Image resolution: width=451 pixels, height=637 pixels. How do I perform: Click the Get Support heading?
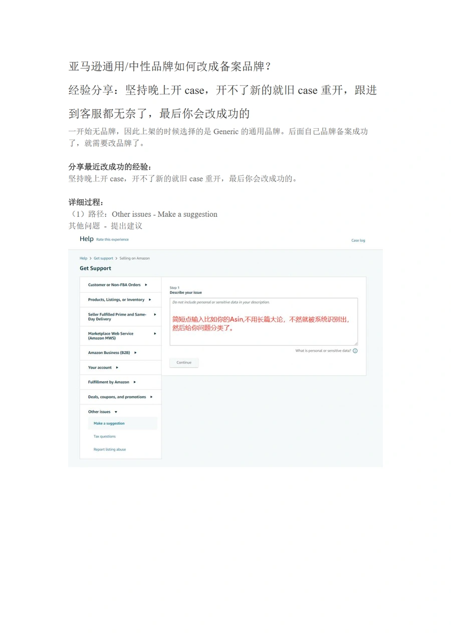pos(95,268)
